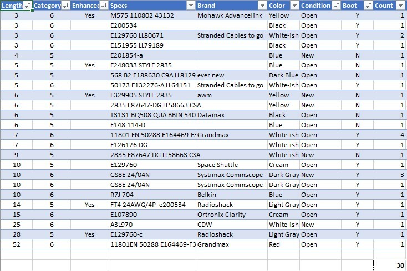The height and width of the screenshot is (271, 407).
Task: Select the Specs header cell
Action: (x=152, y=6)
